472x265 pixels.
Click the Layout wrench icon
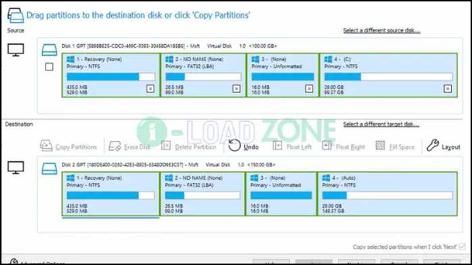click(433, 145)
